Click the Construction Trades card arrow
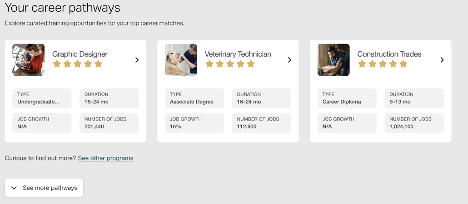 click(442, 60)
